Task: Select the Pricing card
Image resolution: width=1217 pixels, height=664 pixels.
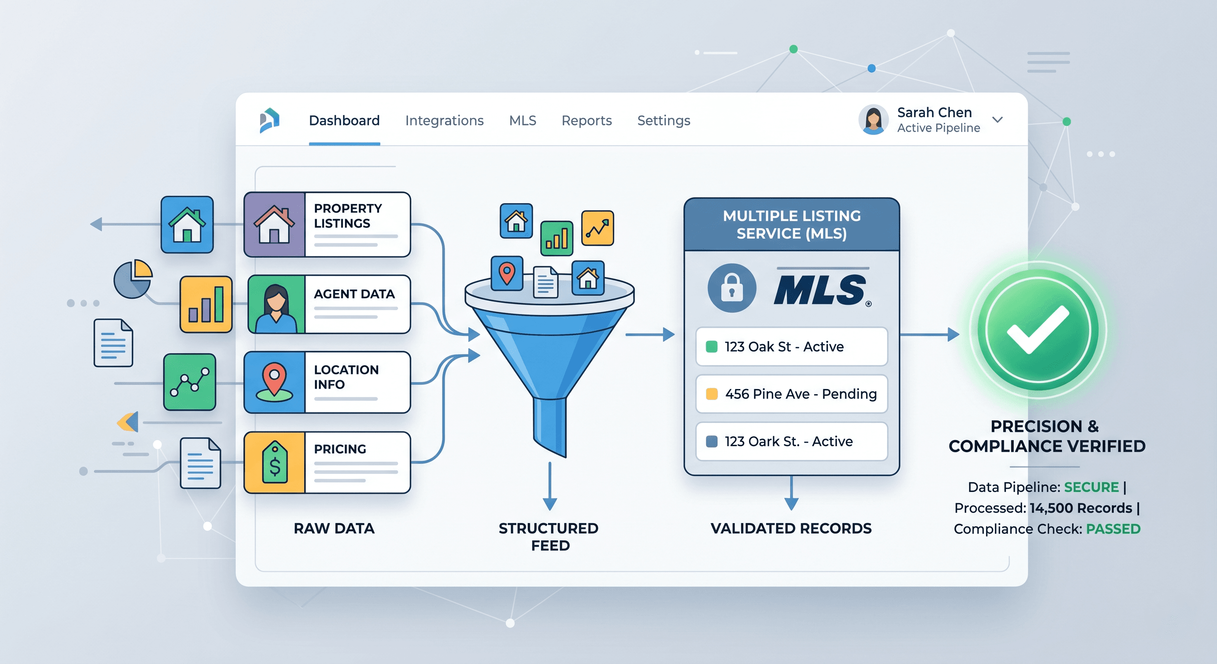Action: point(328,463)
